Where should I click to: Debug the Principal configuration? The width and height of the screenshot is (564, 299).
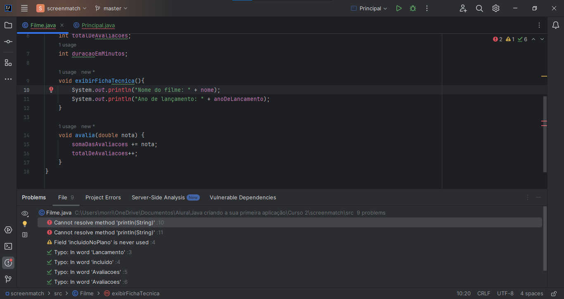413,8
